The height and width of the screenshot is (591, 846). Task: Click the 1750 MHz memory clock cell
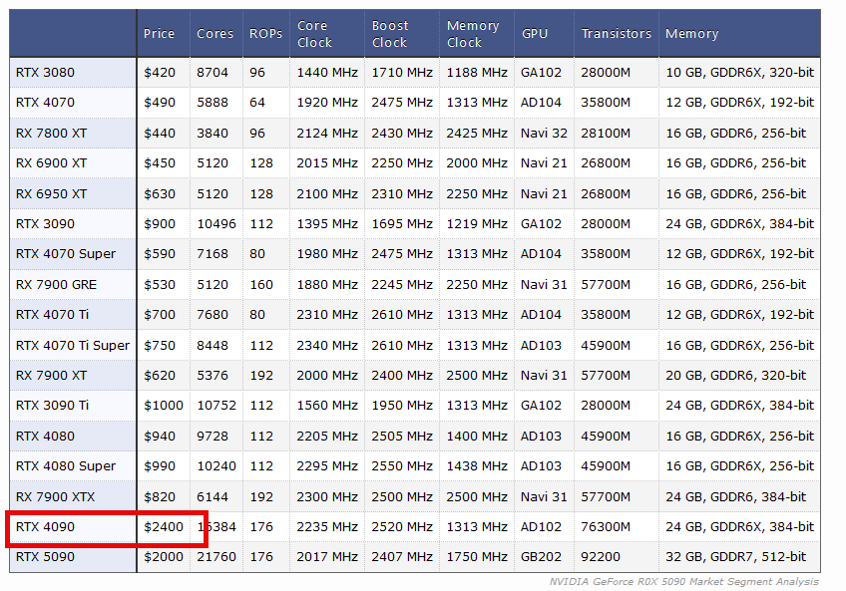477,557
